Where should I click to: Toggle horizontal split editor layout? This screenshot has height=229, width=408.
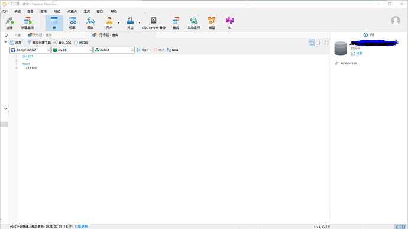click(312, 43)
